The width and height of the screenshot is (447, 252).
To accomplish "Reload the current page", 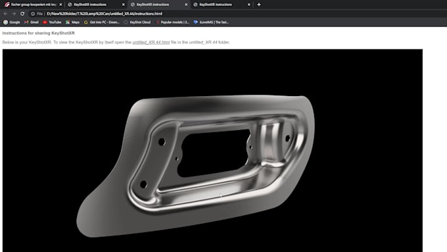I will [x=22, y=14].
